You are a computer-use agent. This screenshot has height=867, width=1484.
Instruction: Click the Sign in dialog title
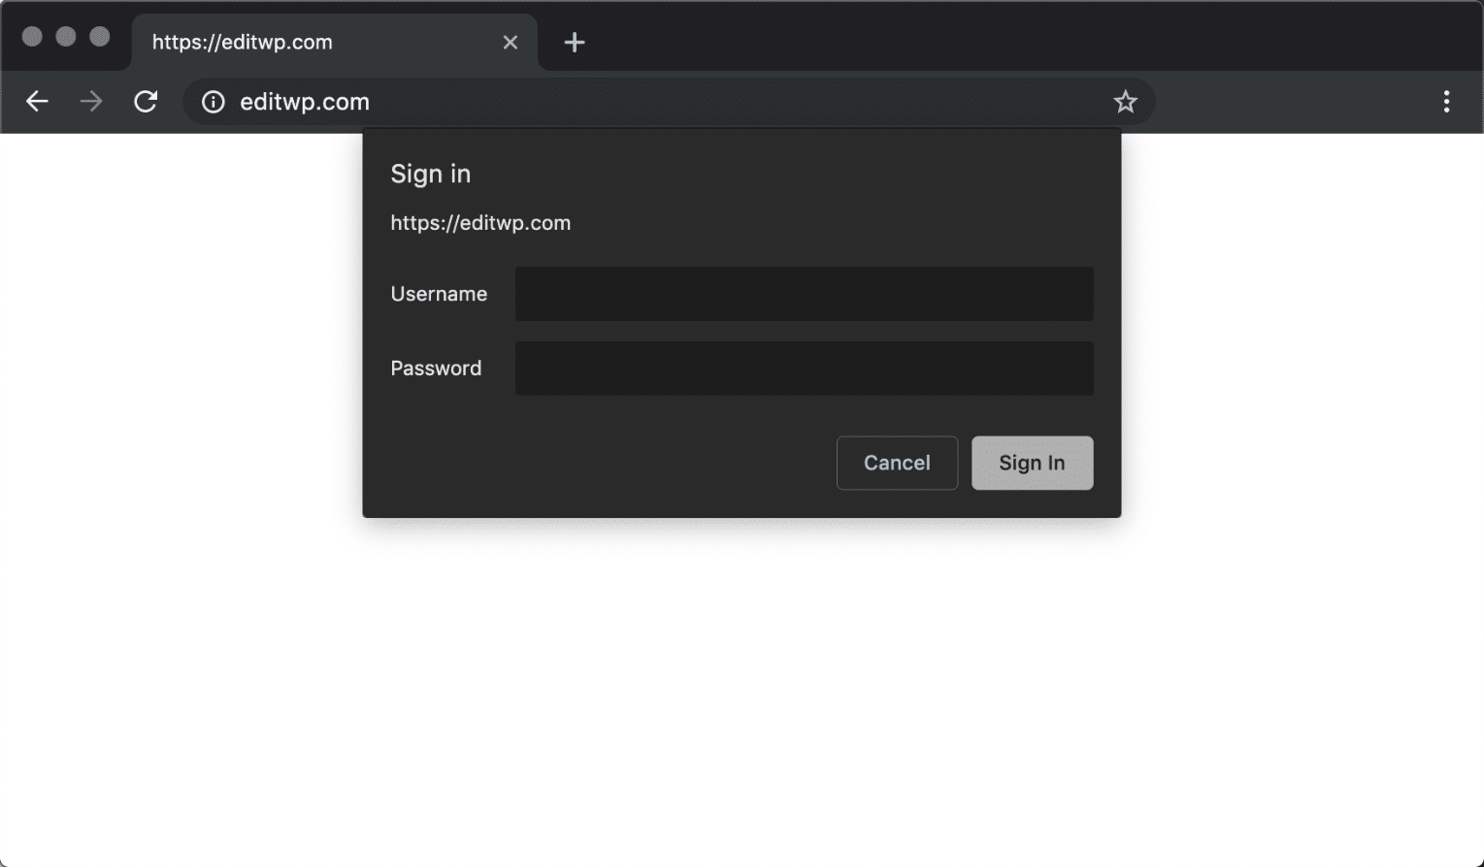[430, 174]
